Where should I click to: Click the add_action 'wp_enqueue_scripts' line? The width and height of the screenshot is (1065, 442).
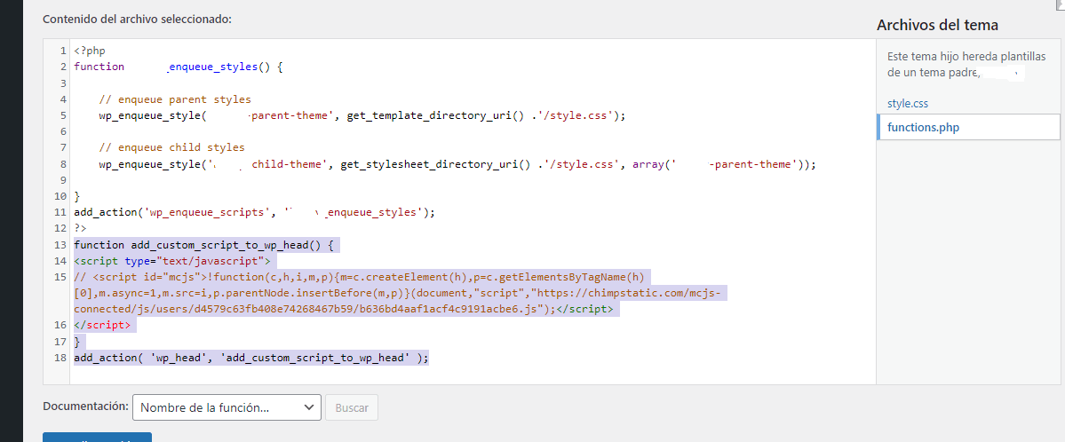[254, 212]
